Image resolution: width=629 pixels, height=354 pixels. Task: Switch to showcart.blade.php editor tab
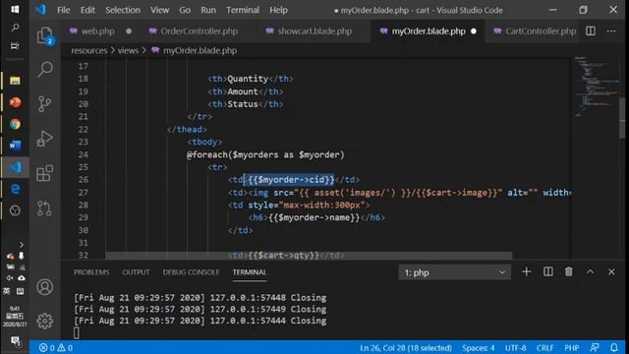314,30
